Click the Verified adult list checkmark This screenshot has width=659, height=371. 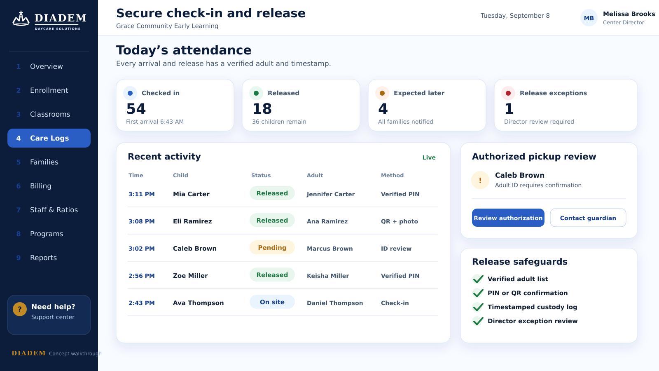[478, 279]
